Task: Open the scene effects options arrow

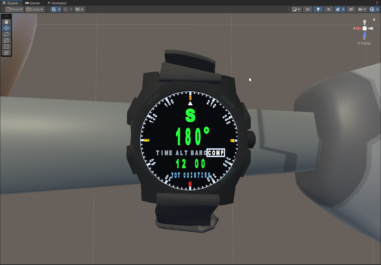Action: pyautogui.click(x=343, y=9)
